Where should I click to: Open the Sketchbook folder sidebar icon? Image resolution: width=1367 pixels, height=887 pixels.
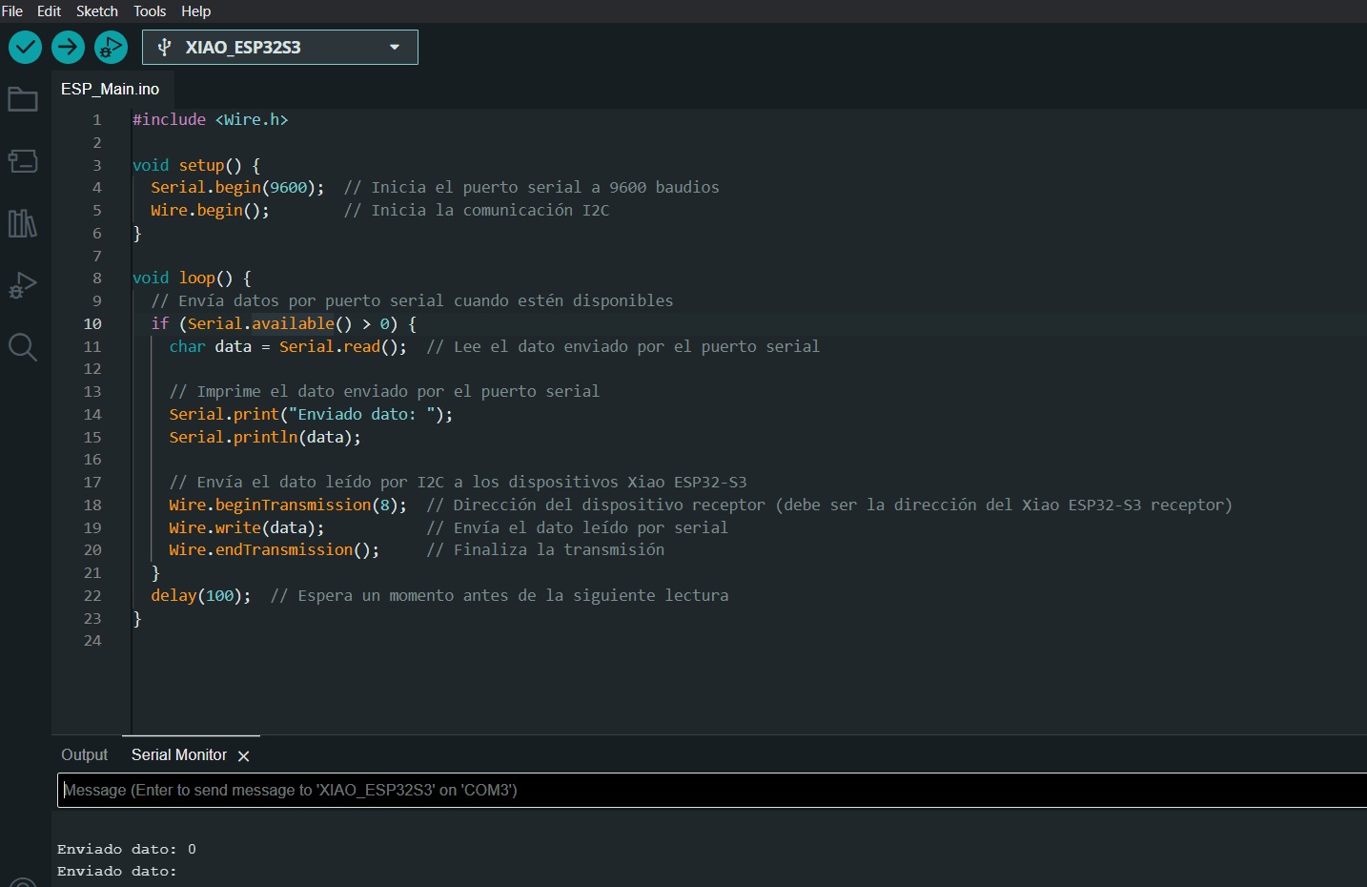[23, 99]
